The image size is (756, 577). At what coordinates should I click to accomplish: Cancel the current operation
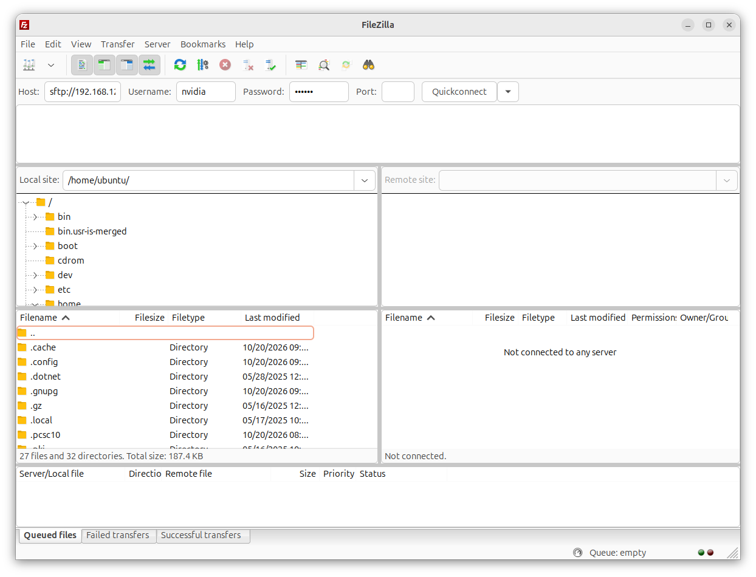click(225, 64)
